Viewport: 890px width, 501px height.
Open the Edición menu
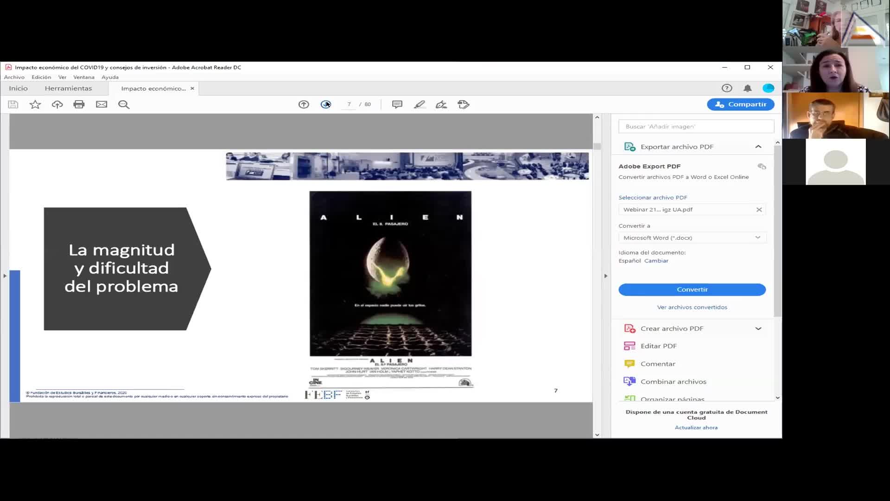point(41,77)
